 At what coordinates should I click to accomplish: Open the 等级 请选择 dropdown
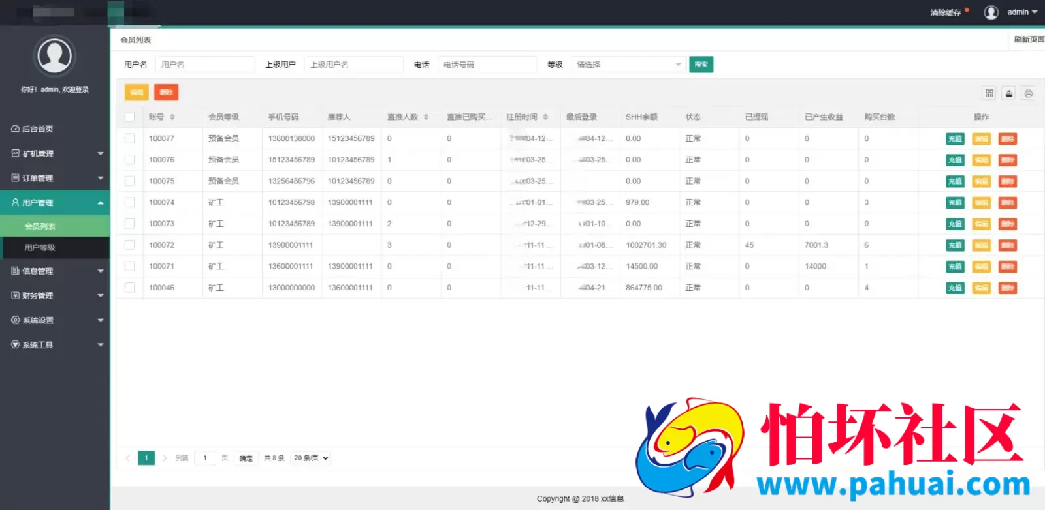coord(628,65)
